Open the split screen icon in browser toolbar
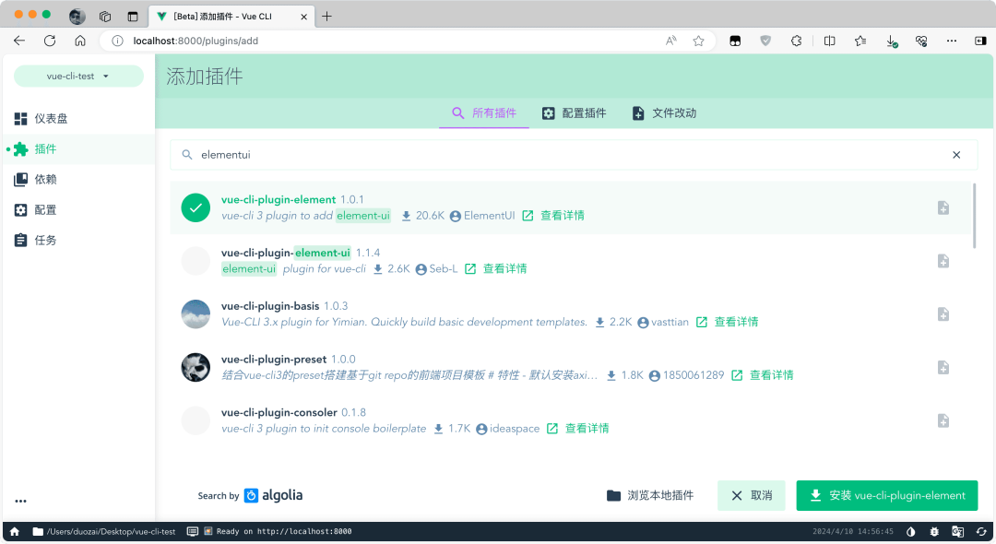The image size is (996, 544). (830, 41)
